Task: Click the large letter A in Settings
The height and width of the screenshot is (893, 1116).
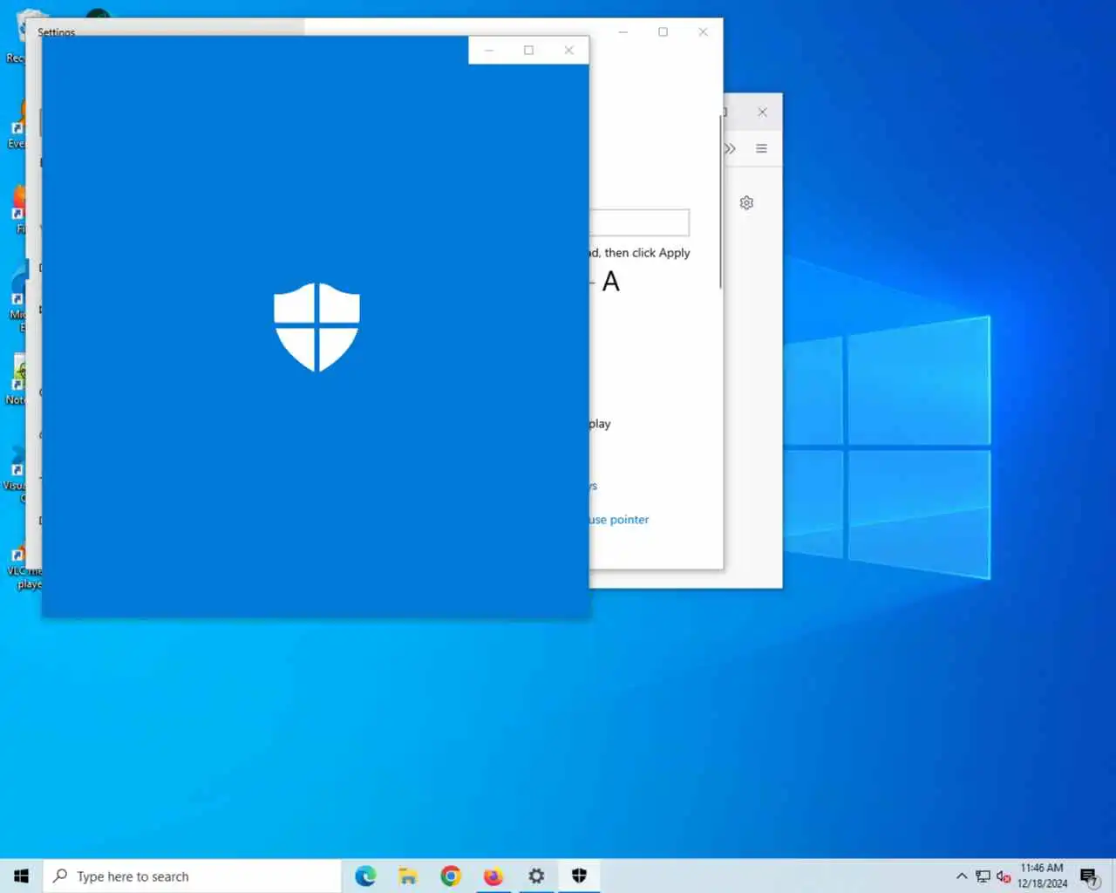Action: 611,282
